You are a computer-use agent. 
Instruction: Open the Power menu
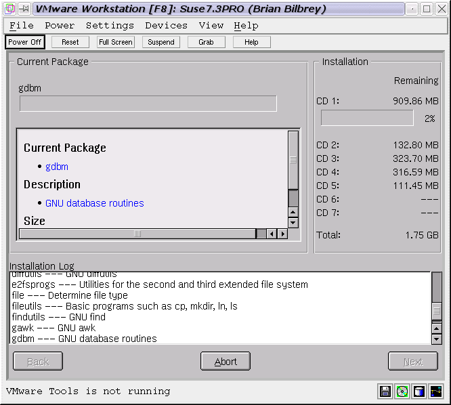(x=60, y=26)
